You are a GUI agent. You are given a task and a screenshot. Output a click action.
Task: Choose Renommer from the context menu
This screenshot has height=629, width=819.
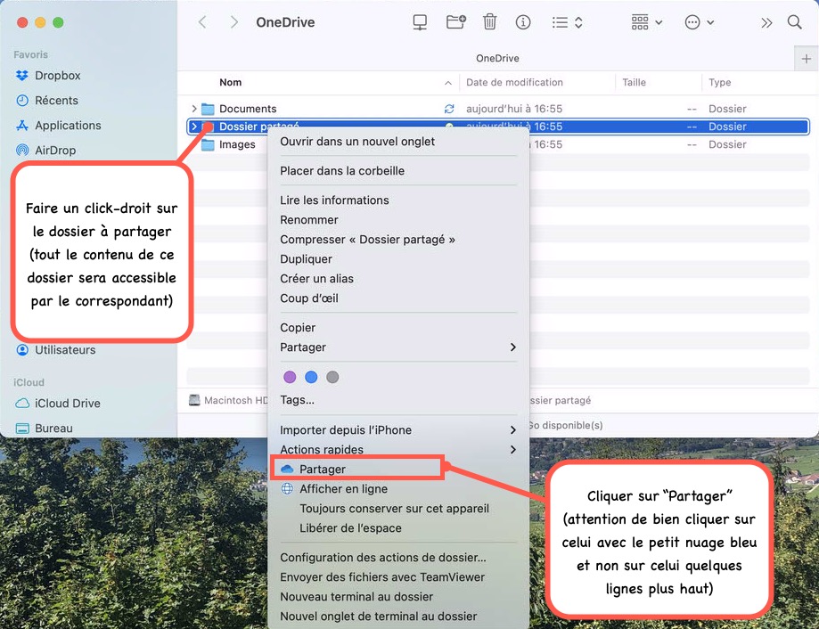[309, 220]
